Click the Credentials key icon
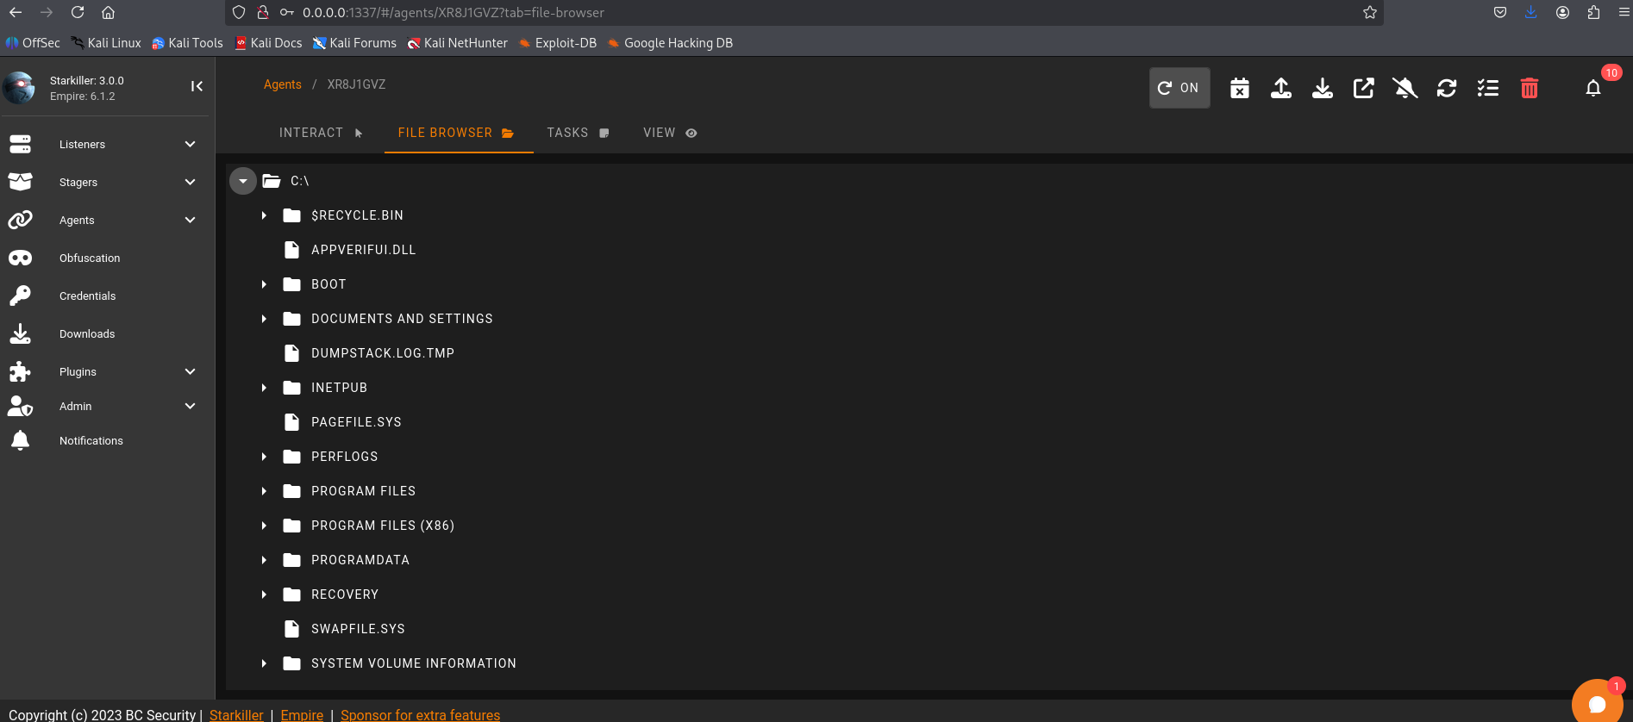 click(20, 296)
